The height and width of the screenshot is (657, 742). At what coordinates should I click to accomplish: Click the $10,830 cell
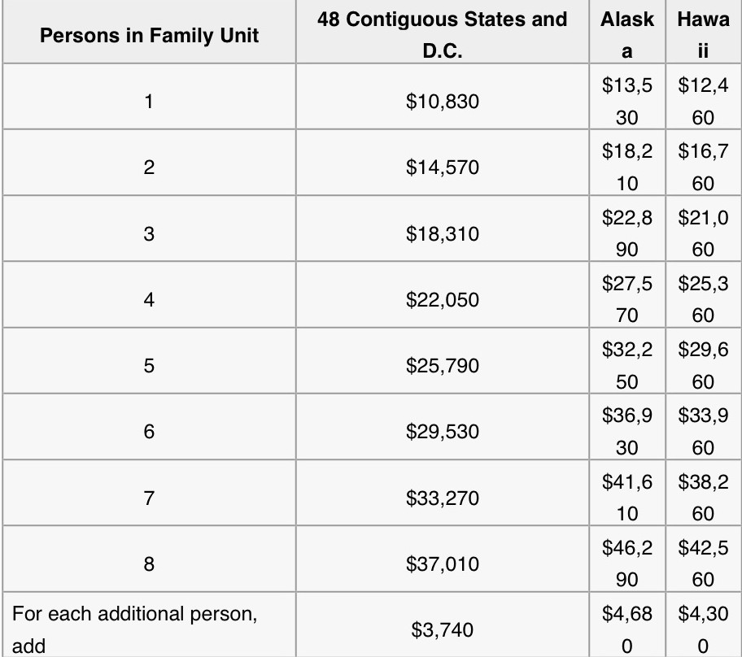pos(443,102)
